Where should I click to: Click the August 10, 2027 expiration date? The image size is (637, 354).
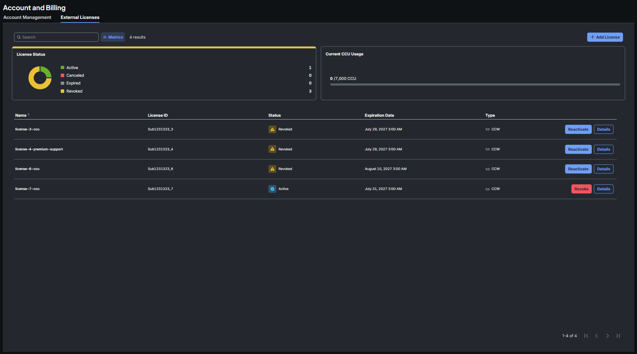386,169
